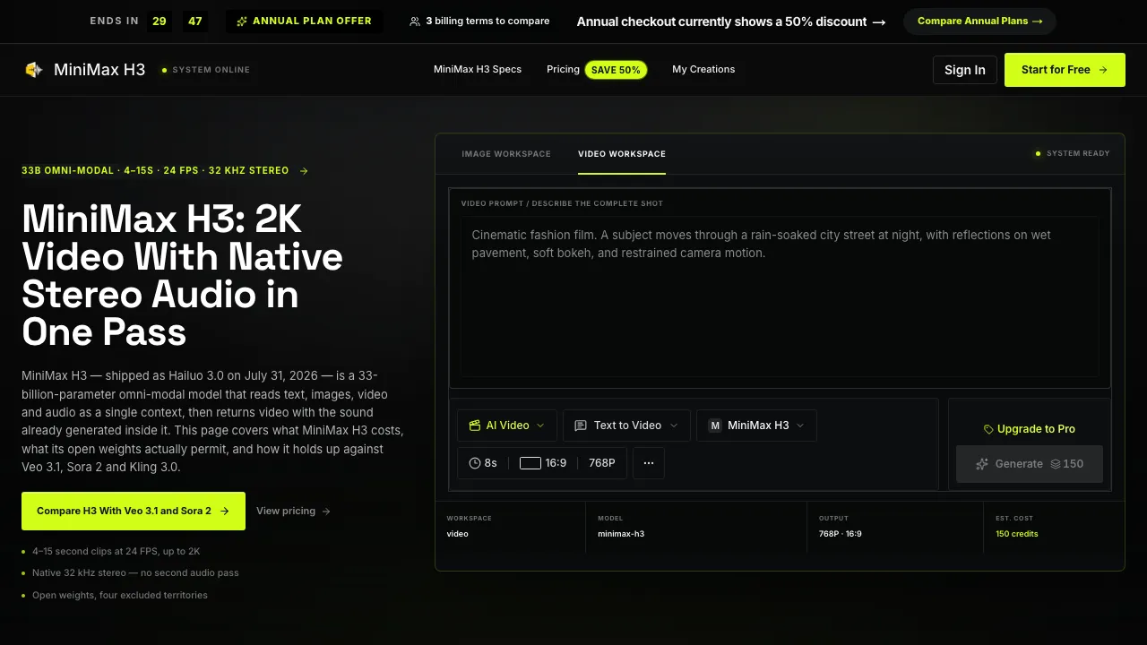Click the countdown timer '29' box

coord(160,21)
